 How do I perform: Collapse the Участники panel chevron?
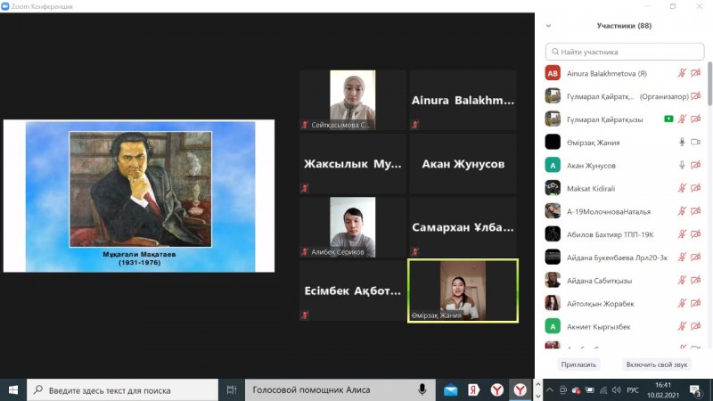(x=548, y=26)
